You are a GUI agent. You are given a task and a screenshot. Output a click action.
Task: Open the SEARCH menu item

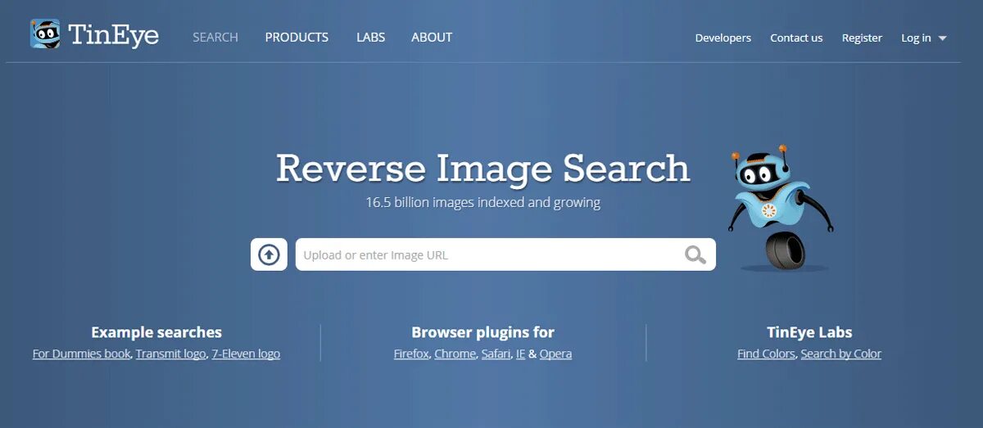coord(215,37)
